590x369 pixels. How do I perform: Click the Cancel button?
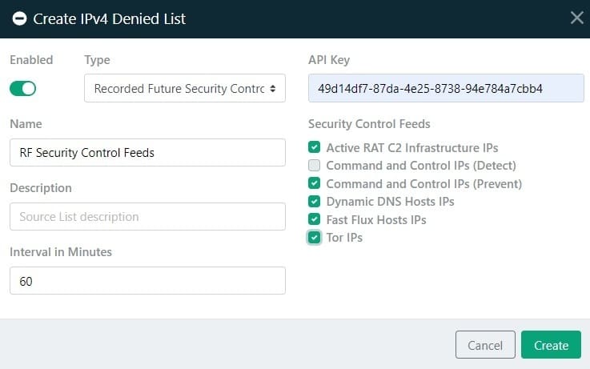485,344
